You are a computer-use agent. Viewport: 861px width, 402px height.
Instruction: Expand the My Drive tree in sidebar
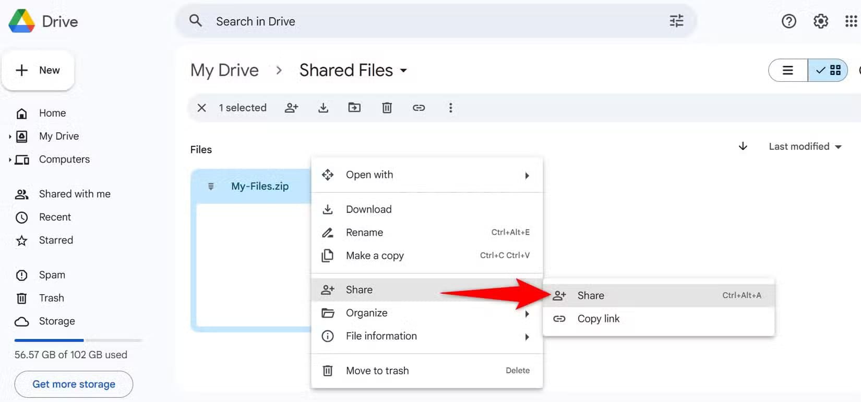tap(10, 136)
